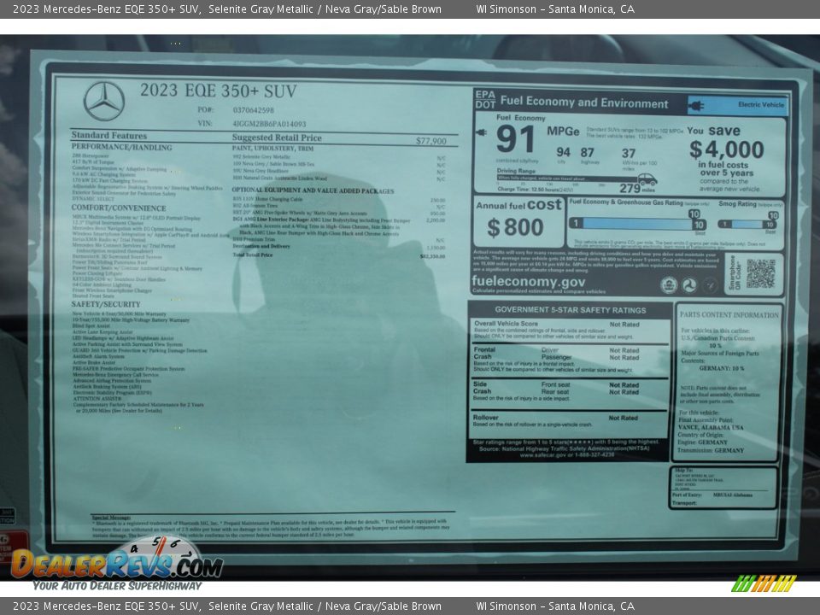Click the 'Destination and Delivery' line
The image size is (820, 615).
261,246
